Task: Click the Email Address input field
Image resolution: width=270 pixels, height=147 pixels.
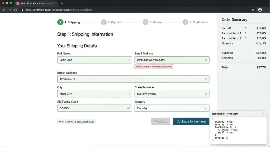Action: pyautogui.click(x=172, y=60)
